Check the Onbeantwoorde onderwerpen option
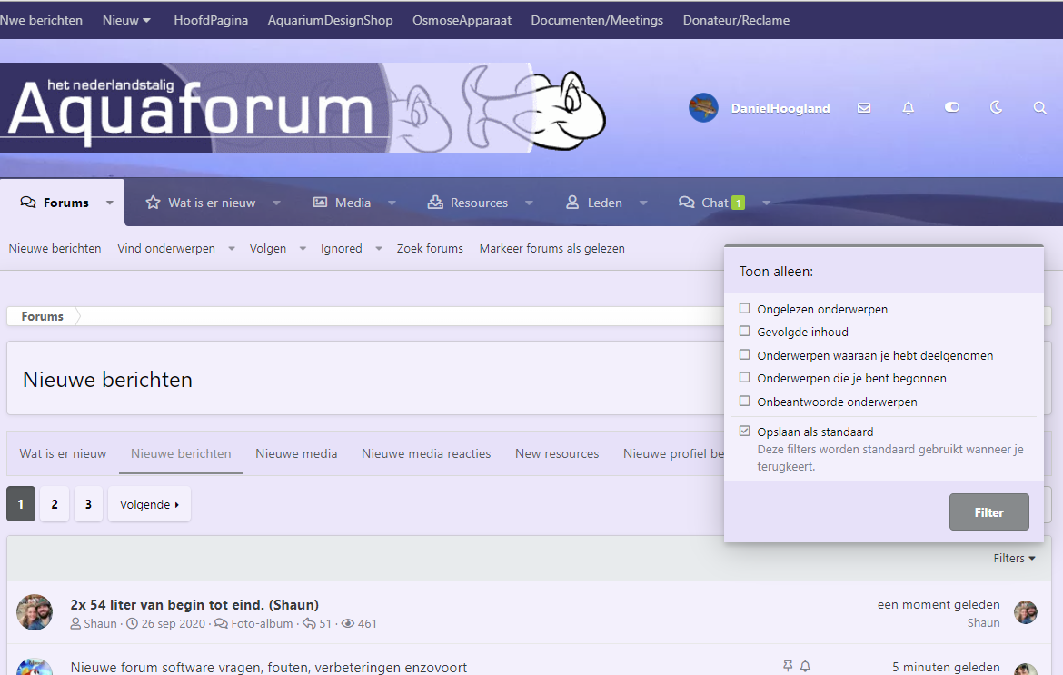The image size is (1063, 675). click(x=745, y=402)
